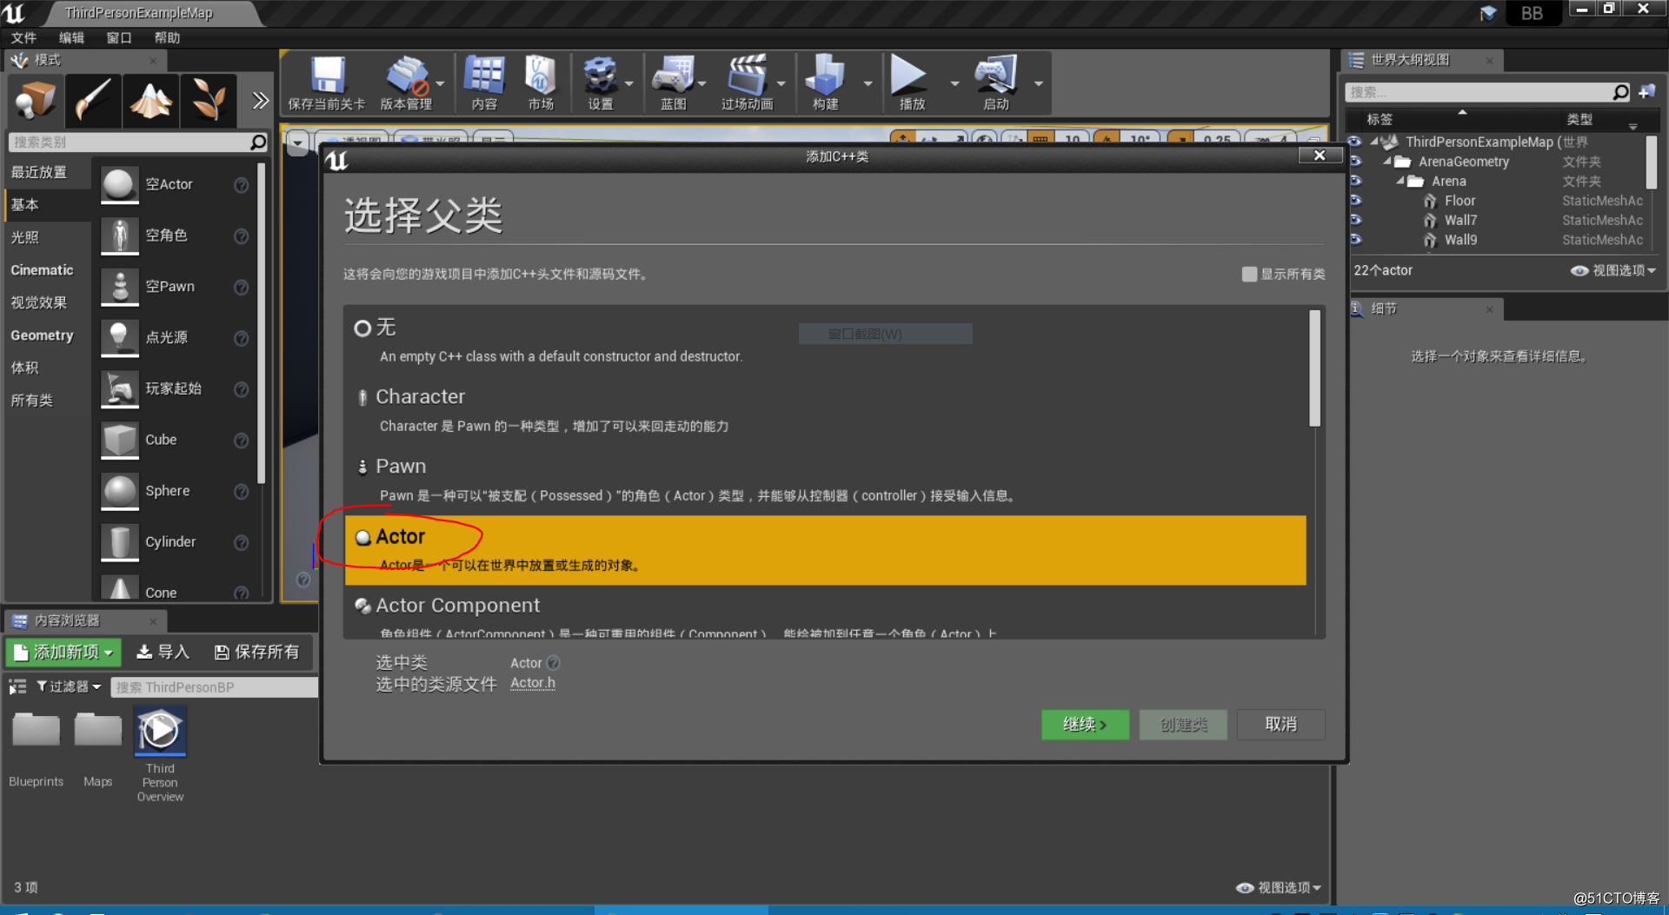Open World Outliner View Options dropdown
1669x915 pixels.
pos(1613,270)
